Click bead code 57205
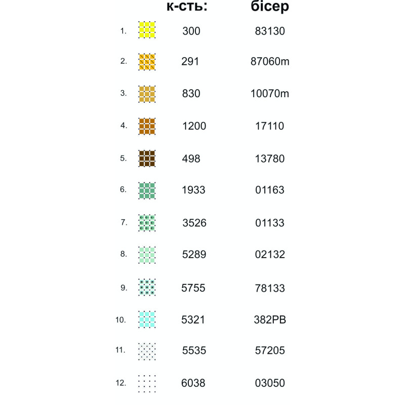The height and width of the screenshot is (405, 405). coord(270,351)
